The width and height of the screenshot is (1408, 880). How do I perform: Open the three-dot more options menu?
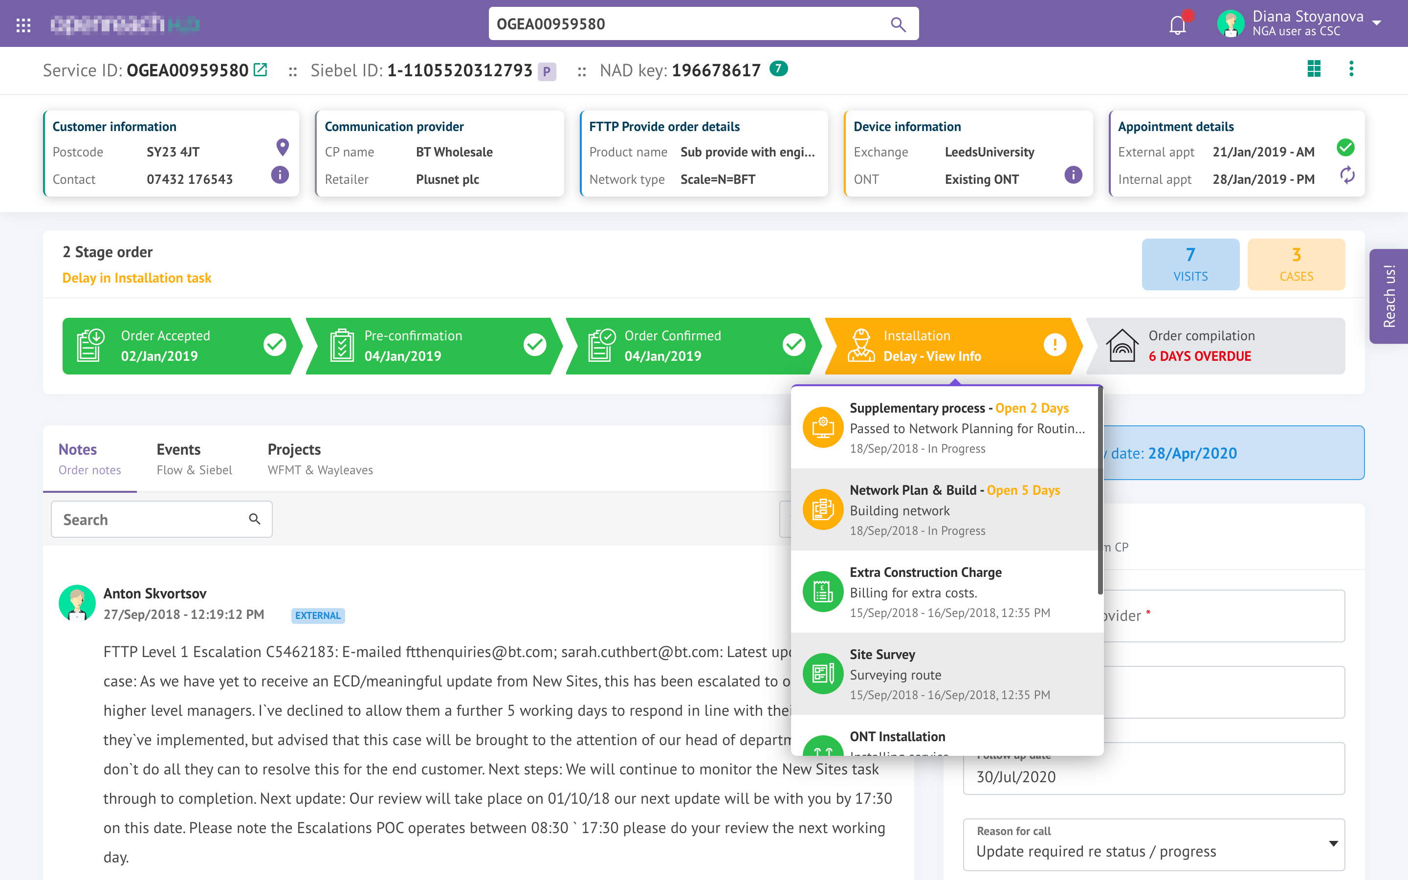1351,68
